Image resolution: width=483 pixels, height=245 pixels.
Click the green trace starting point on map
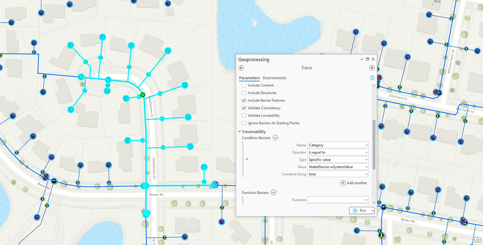pyautogui.click(x=143, y=94)
